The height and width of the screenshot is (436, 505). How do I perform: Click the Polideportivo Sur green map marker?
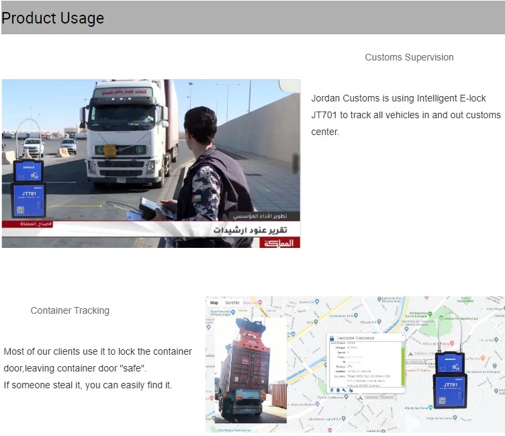[430, 314]
